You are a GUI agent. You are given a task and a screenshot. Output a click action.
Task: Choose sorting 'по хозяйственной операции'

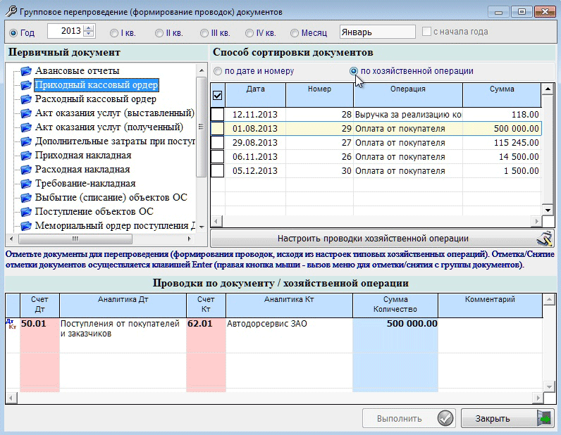point(354,71)
